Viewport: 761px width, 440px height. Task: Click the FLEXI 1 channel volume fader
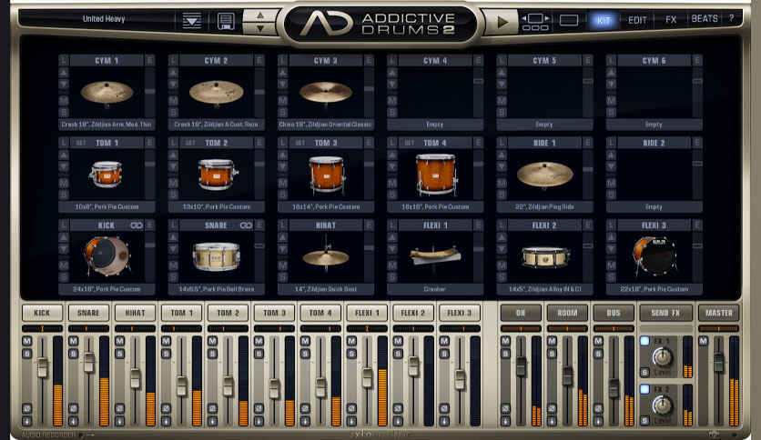point(368,377)
